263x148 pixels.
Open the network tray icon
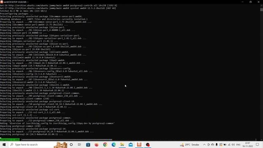pos(229,144)
